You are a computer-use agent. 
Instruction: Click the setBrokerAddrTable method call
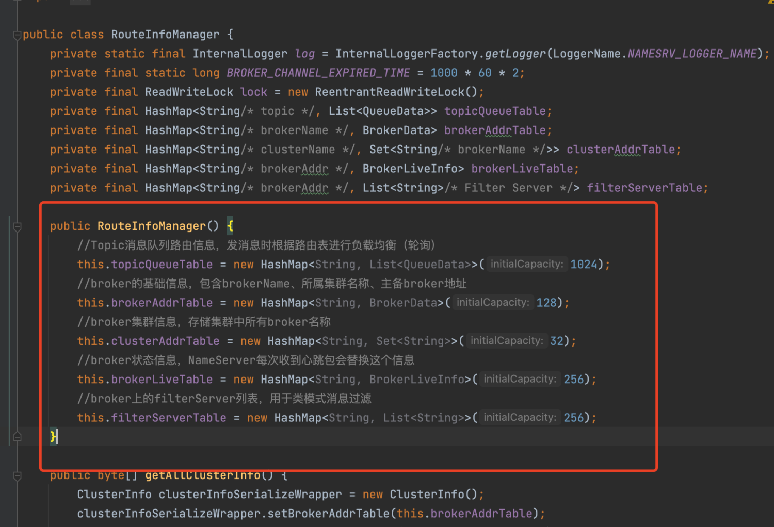point(328,514)
